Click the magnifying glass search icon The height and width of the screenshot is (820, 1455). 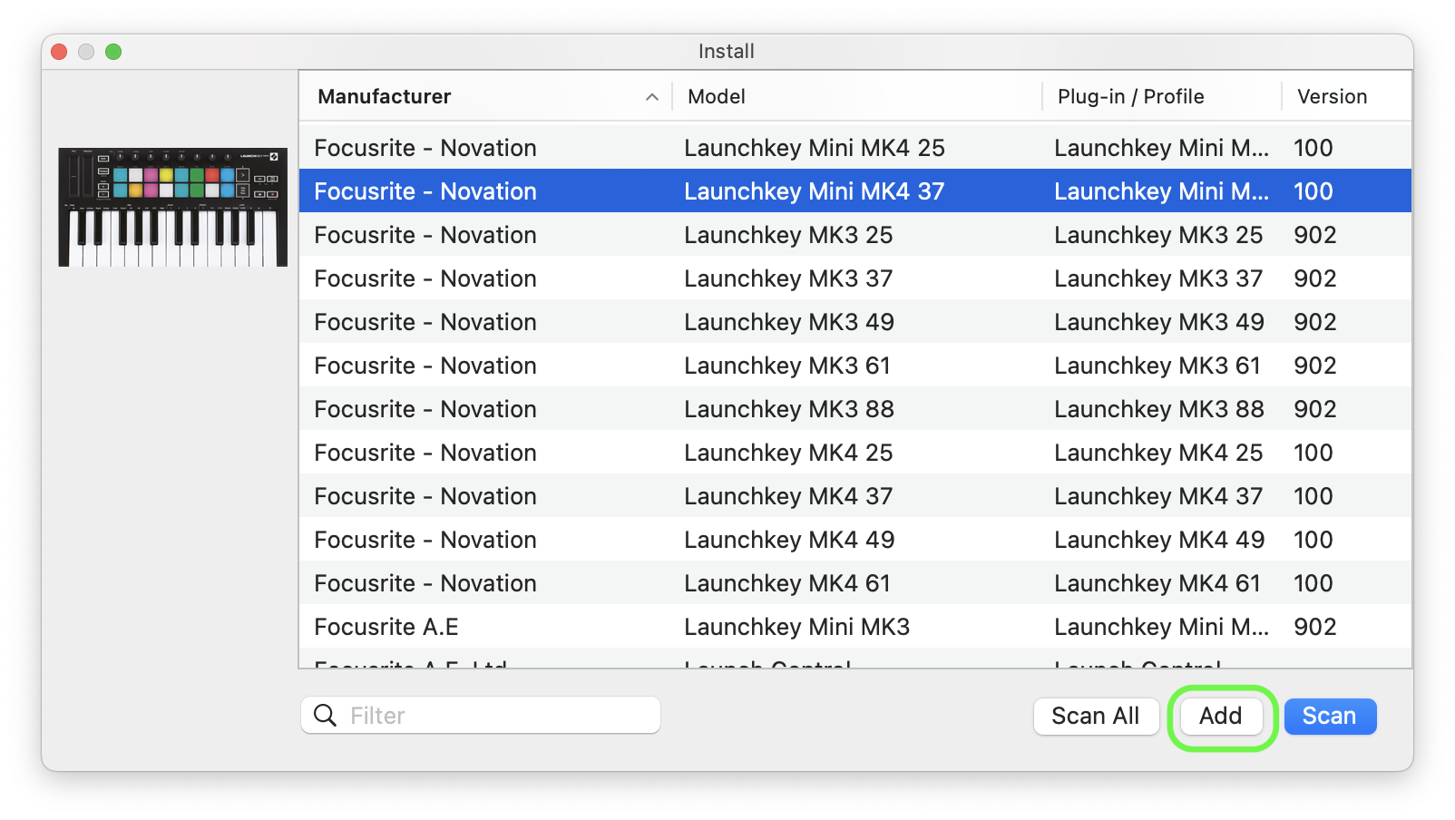(325, 716)
